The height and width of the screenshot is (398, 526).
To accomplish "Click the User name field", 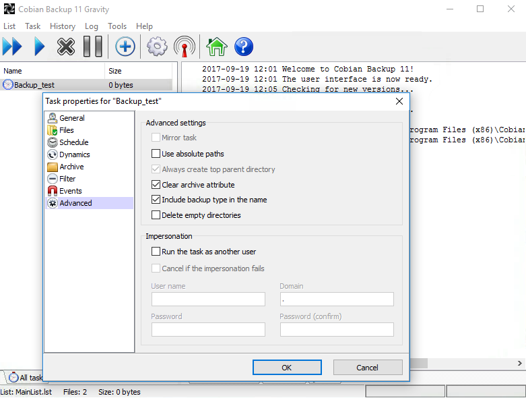I will coord(208,299).
